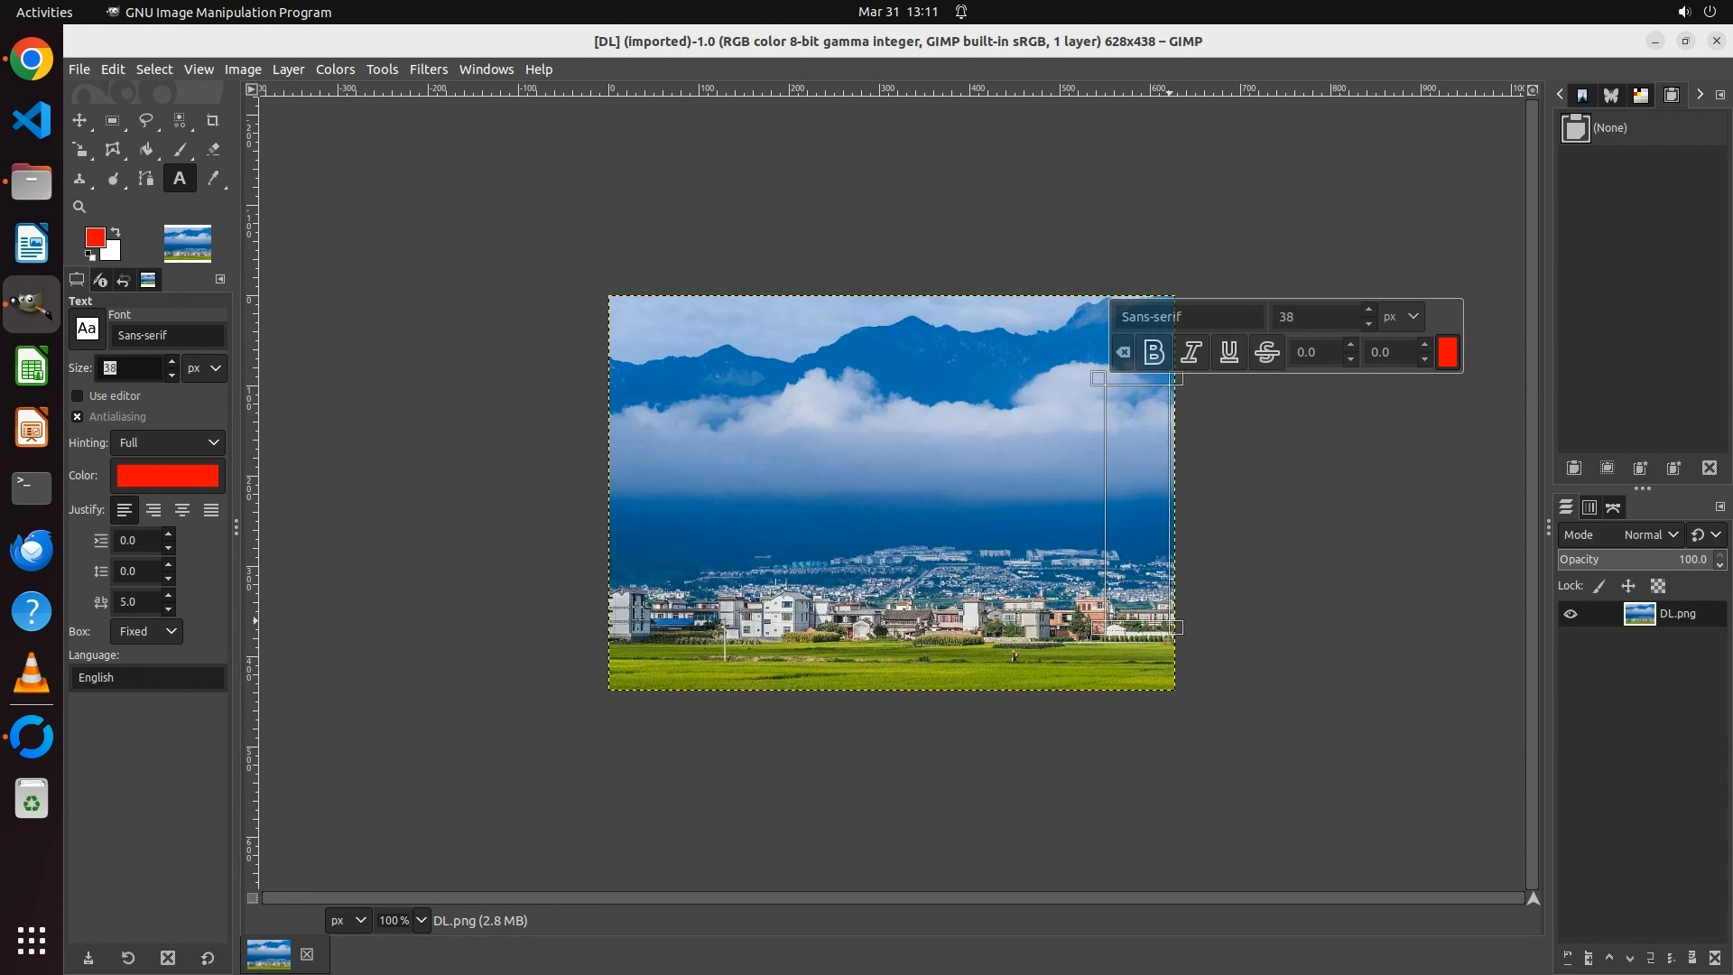The image size is (1733, 975).
Task: Toggle italic in on-canvas text toolbar
Action: 1191,353
